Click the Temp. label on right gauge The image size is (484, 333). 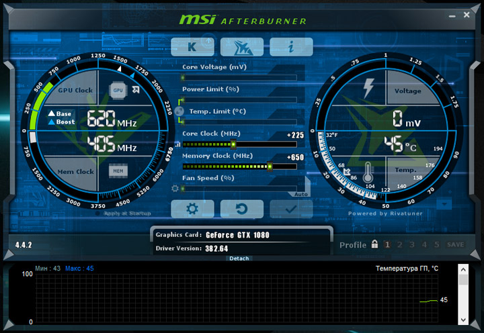click(x=405, y=170)
